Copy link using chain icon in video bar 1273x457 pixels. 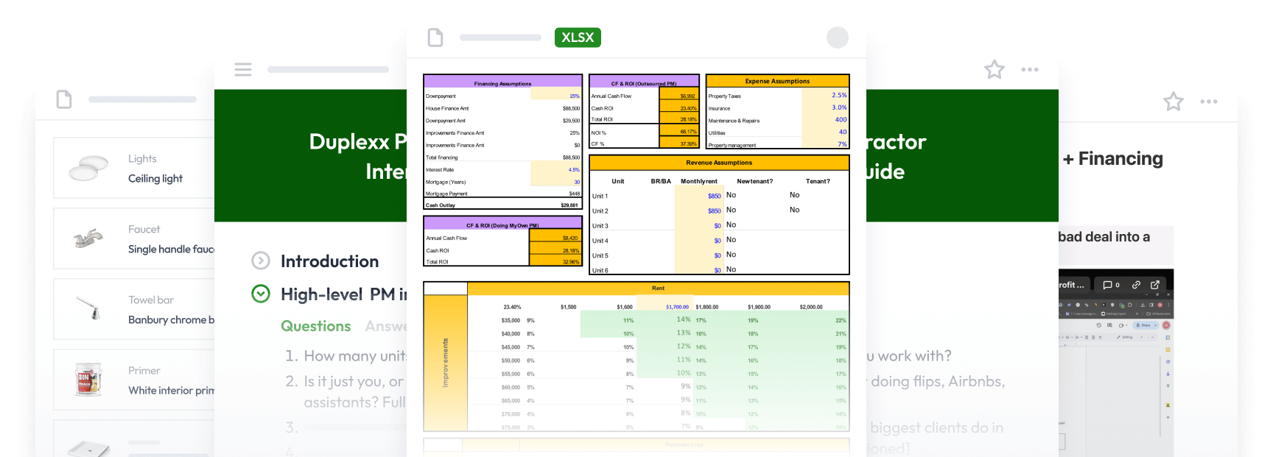coord(1136,285)
